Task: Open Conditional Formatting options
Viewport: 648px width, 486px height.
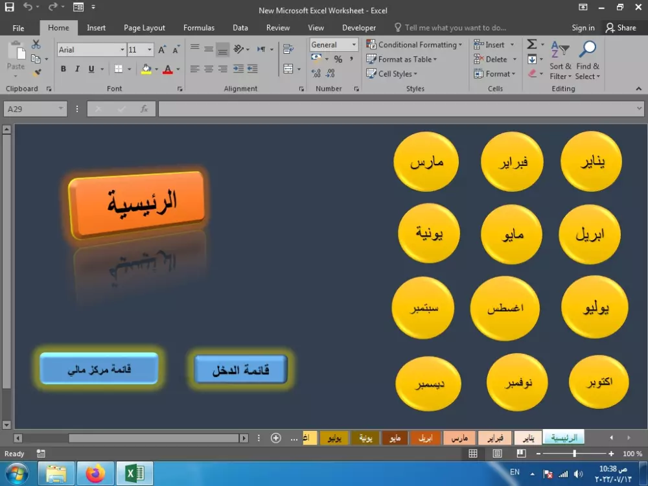Action: coord(415,45)
